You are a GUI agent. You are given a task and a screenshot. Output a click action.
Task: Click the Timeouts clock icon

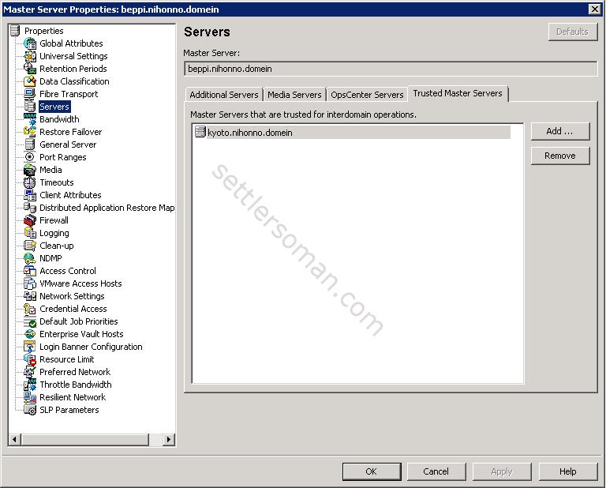click(30, 182)
